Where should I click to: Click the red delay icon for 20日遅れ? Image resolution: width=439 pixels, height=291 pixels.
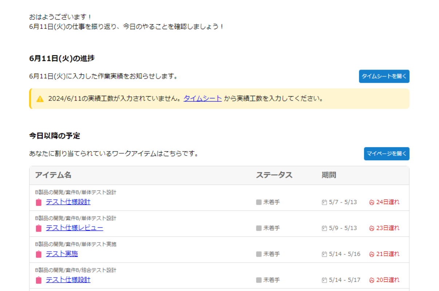pos(372,280)
